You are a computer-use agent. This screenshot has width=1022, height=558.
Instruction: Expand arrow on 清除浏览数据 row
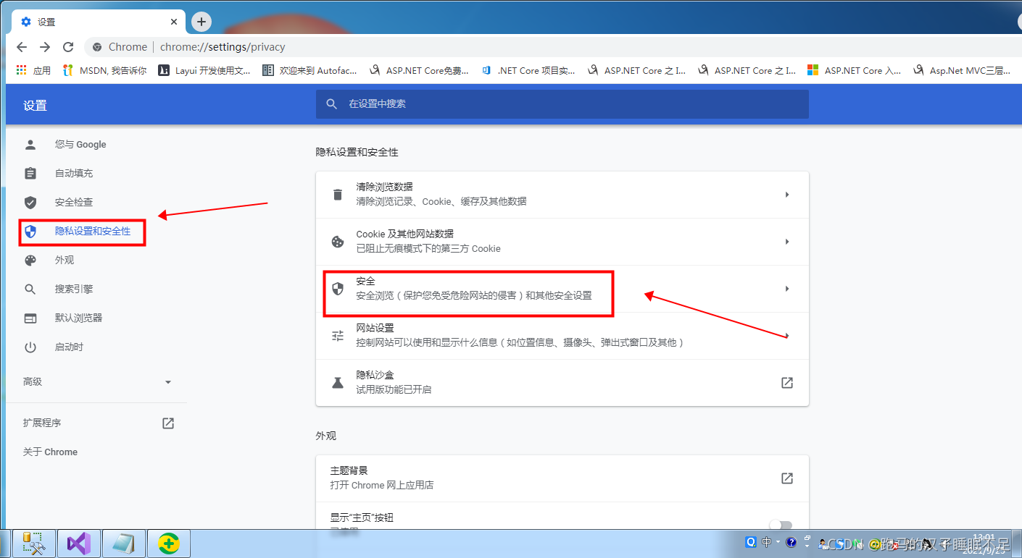point(787,195)
